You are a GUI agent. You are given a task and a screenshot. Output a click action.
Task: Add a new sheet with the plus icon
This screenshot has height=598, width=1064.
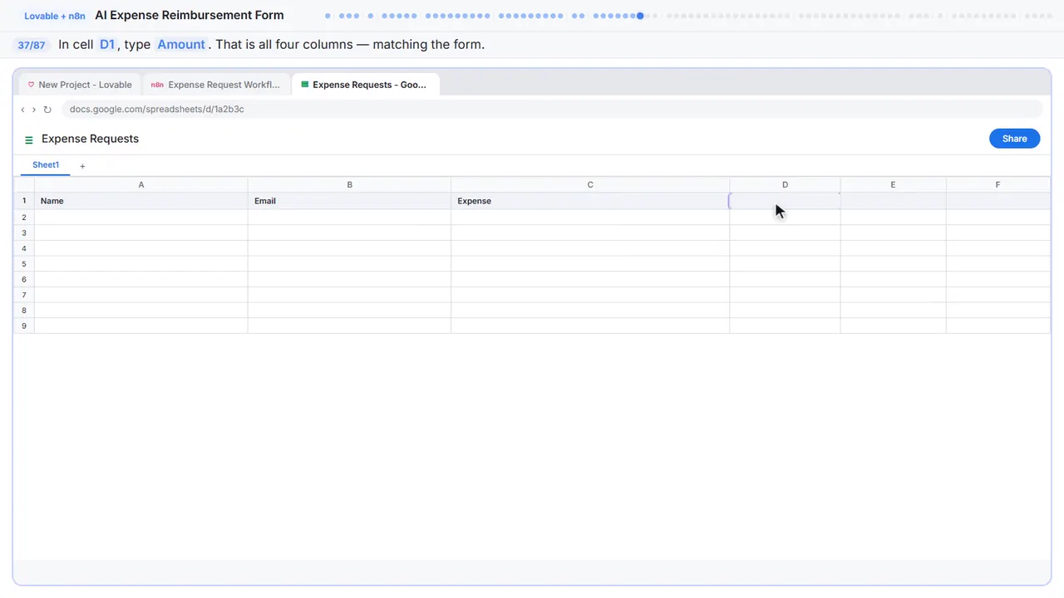click(x=82, y=166)
